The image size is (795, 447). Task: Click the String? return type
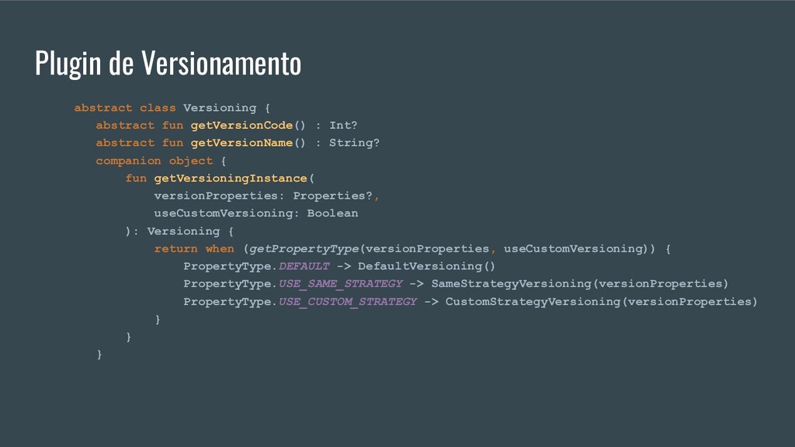point(354,143)
